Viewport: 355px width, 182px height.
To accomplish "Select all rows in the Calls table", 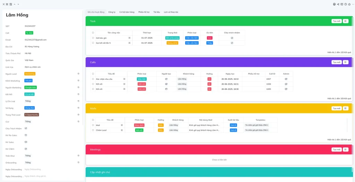I will tap(93, 73).
